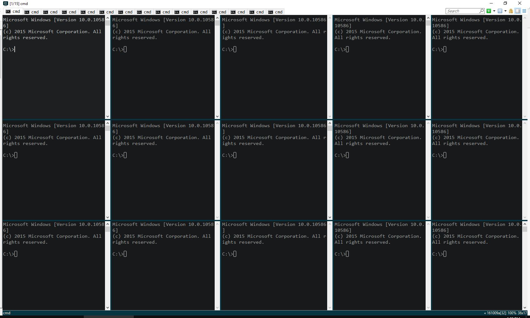This screenshot has height=318, width=530.
Task: Switch to the third cmd tab
Action: click(50, 12)
